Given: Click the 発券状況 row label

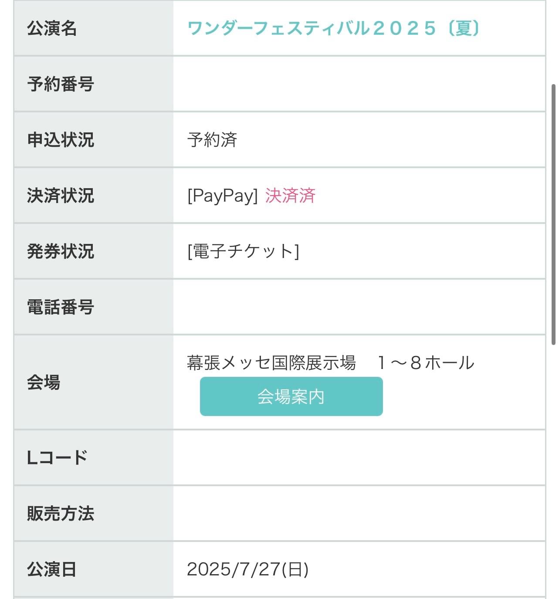Looking at the screenshot, I should pos(61,251).
